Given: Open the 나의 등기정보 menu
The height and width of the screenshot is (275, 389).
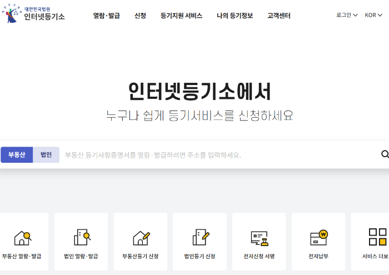Looking at the screenshot, I should pos(235,16).
